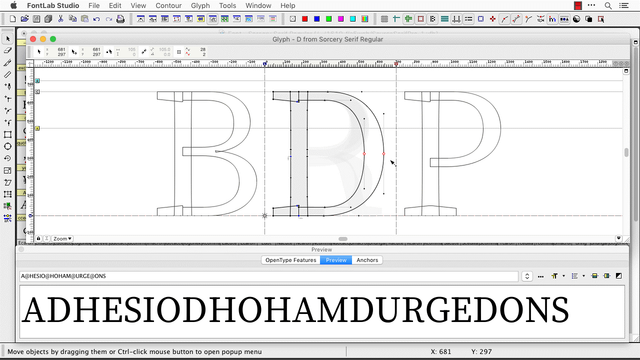Click the red mark color swatch
The image size is (640, 360).
304,18
